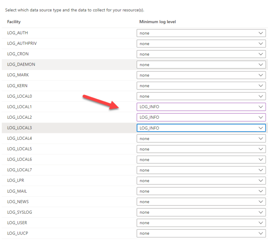Screen dimensions: 268x244
Task: Open the LOG_LOCAL0 log level dropdown
Action: 201,96
